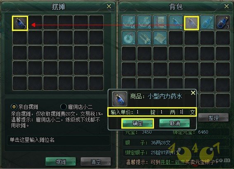Click the scroll item in the backpack
This screenshot has height=169, width=234.
(160, 23)
